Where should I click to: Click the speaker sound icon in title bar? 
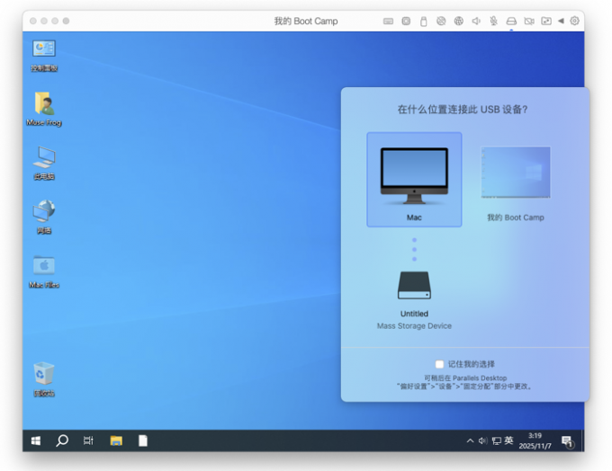click(476, 21)
